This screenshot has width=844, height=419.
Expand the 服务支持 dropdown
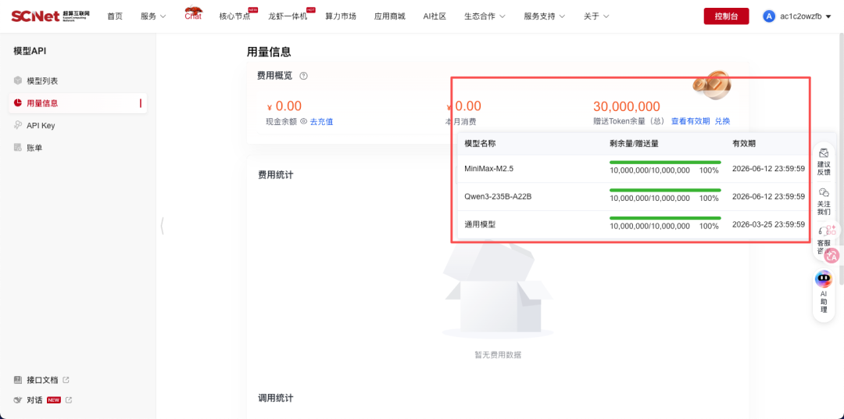point(544,16)
